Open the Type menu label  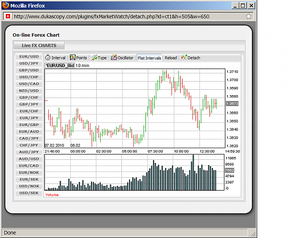point(102,58)
